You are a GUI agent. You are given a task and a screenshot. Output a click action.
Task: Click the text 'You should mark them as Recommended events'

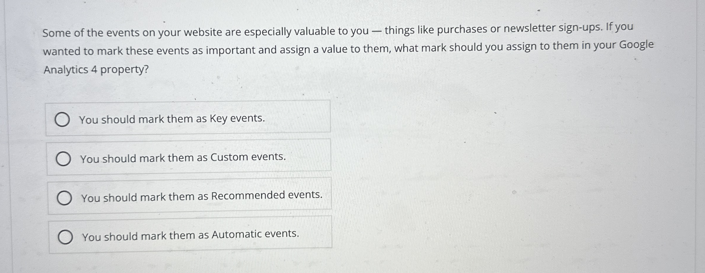202,198
